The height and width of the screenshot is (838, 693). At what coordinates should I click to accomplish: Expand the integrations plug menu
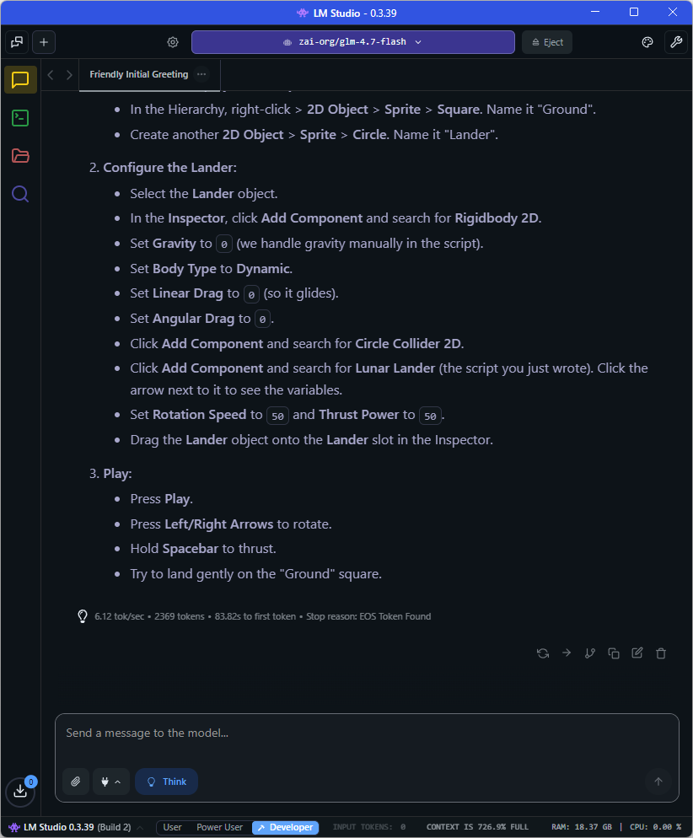[111, 782]
